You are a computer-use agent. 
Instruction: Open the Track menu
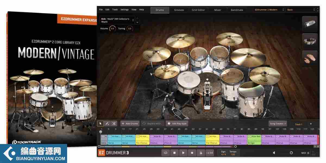pyautogui.click(x=115, y=10)
